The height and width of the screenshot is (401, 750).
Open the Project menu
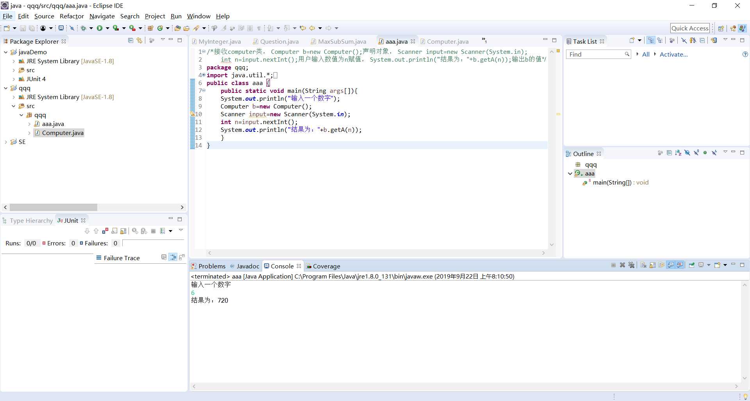click(x=155, y=16)
